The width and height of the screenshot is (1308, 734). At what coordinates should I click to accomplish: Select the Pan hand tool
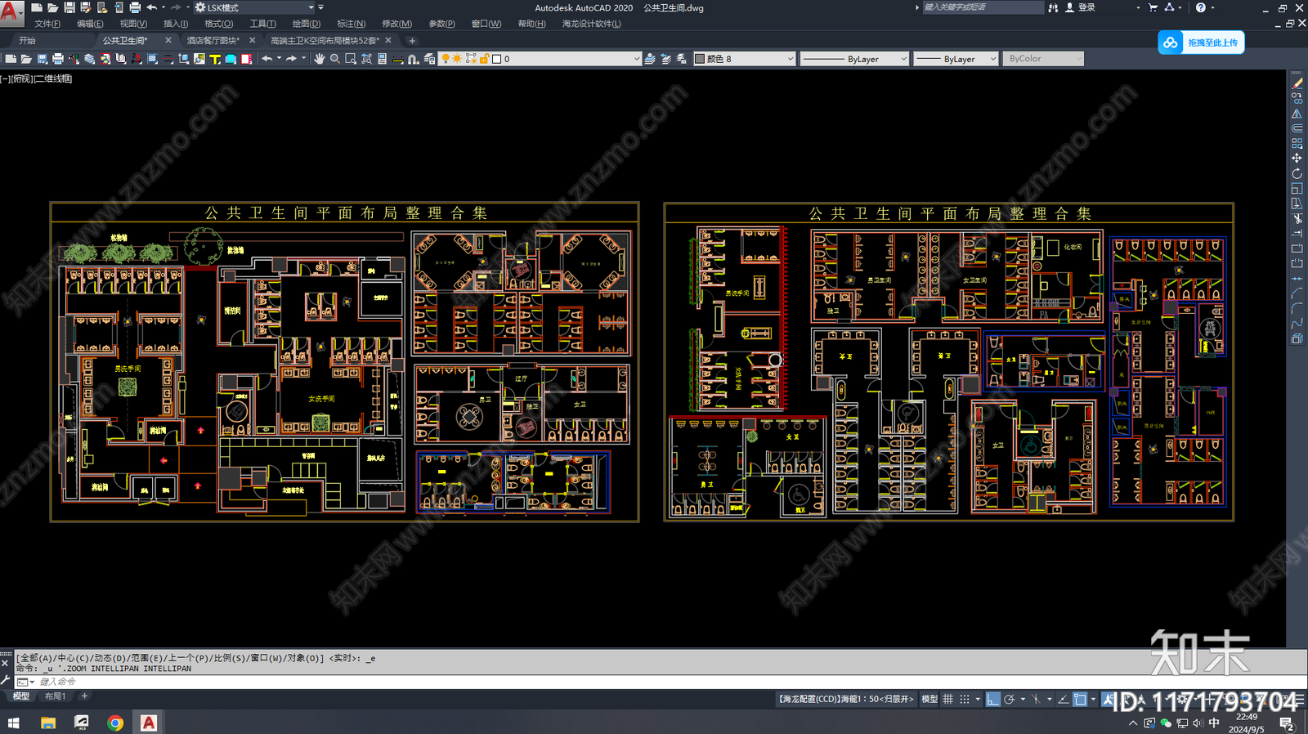tap(319, 59)
